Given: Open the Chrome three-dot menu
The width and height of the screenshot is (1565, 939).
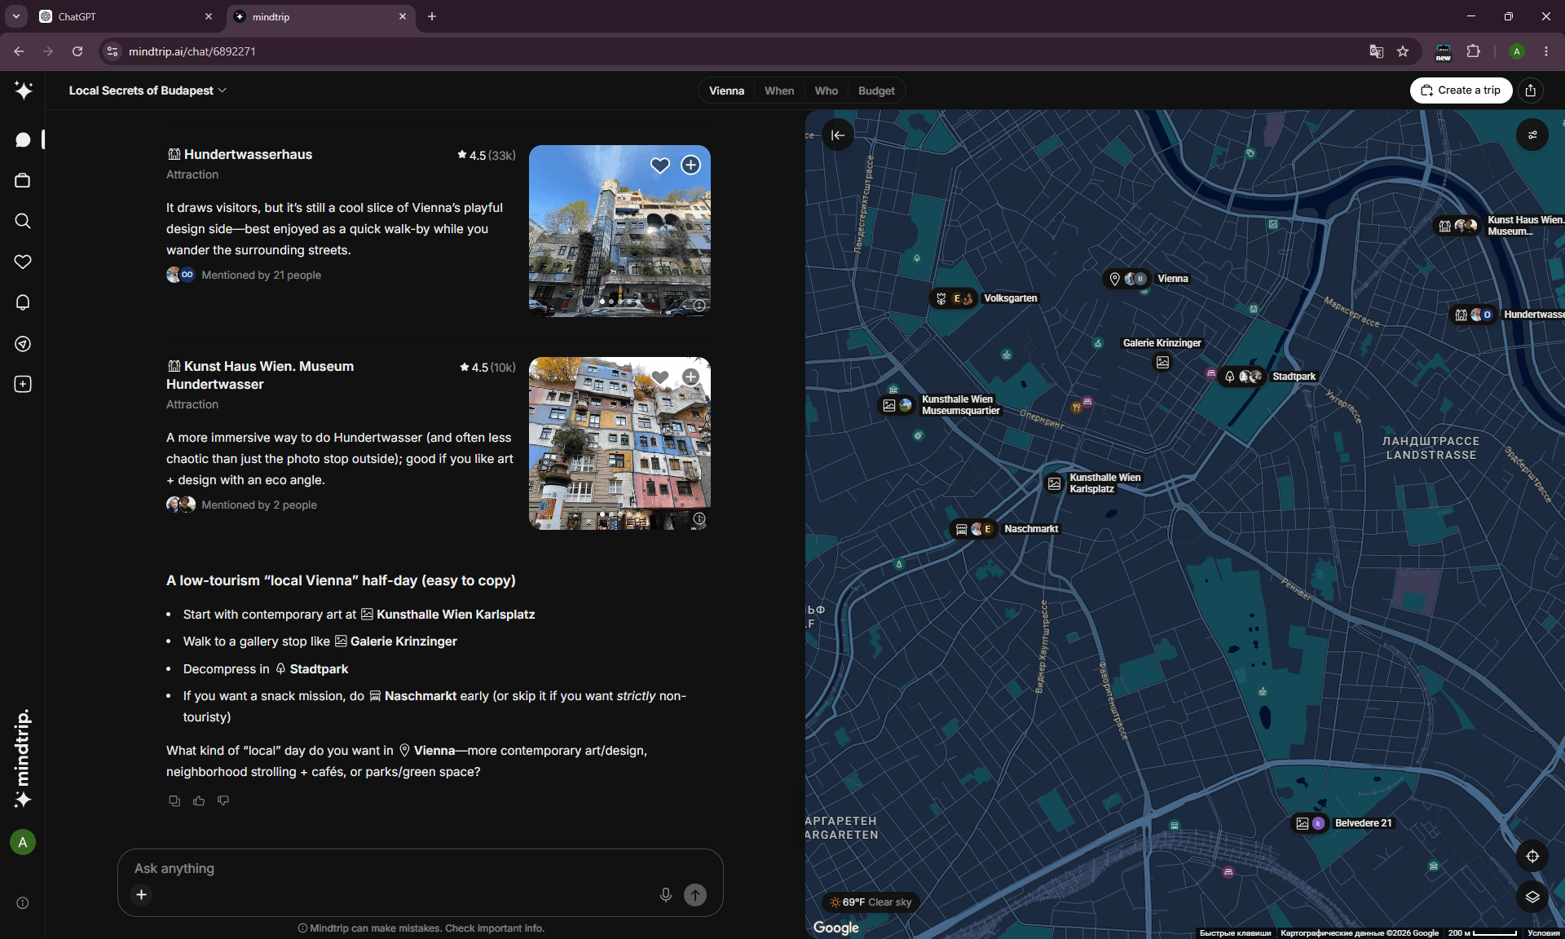Looking at the screenshot, I should coord(1546,51).
